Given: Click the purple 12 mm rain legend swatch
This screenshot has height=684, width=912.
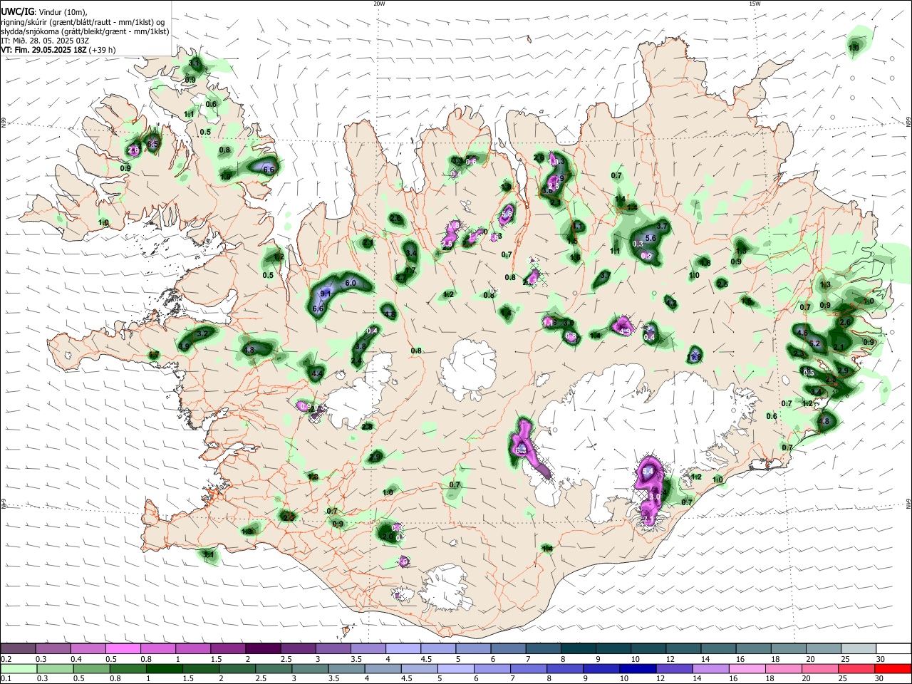Looking at the screenshot, I should click(x=674, y=668).
